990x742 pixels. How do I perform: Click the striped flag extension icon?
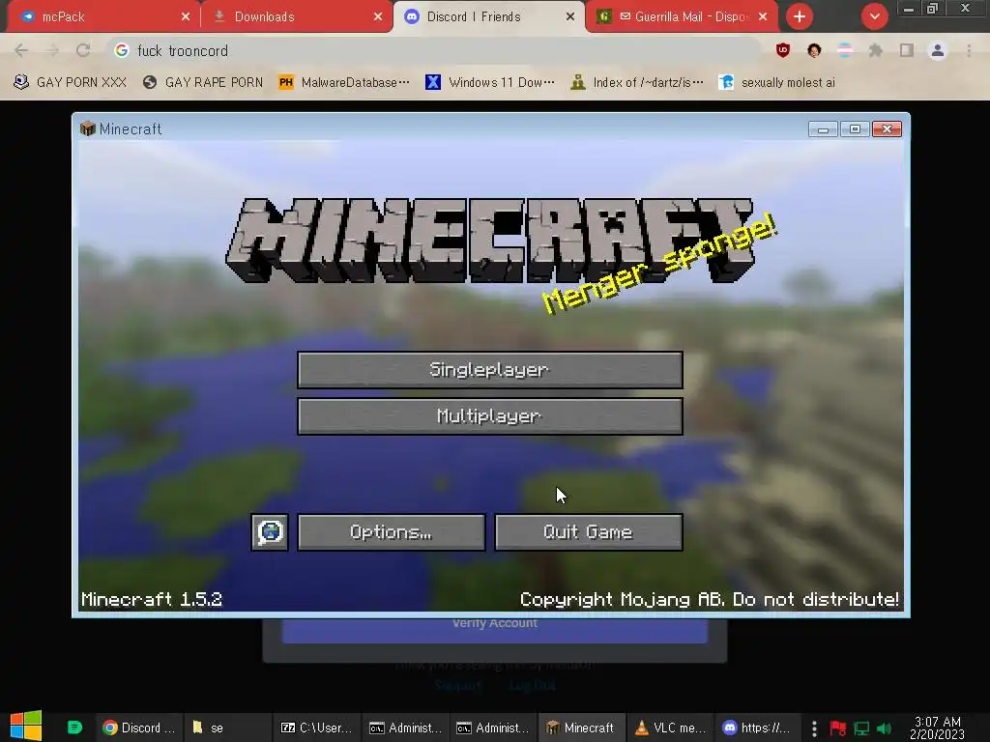(x=845, y=50)
